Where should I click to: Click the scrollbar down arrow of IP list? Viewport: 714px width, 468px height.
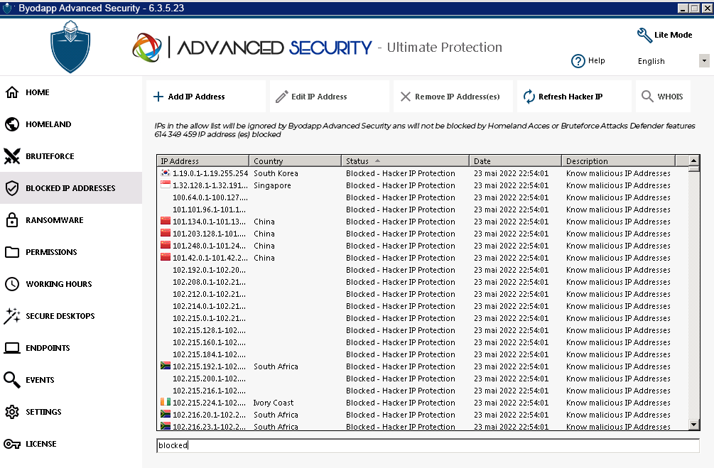point(693,424)
